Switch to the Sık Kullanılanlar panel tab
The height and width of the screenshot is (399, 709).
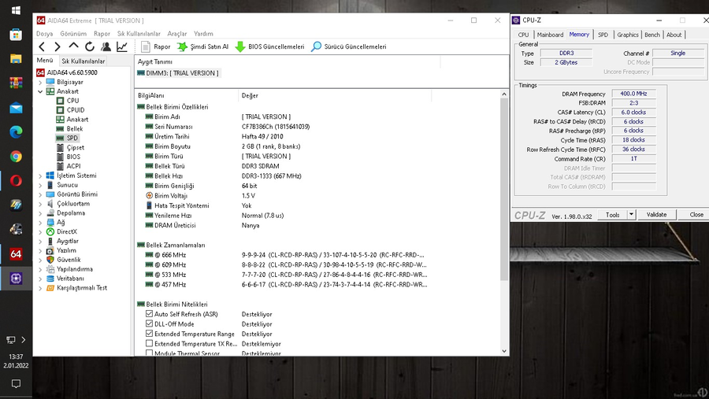[x=84, y=61]
